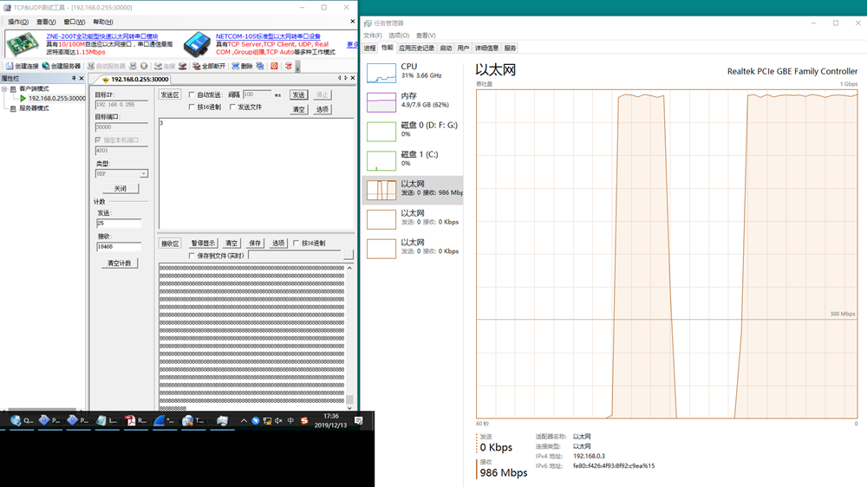The width and height of the screenshot is (867, 487).
Task: Click the 创建服务器 (create server) toolbar icon
Action: tap(46, 66)
